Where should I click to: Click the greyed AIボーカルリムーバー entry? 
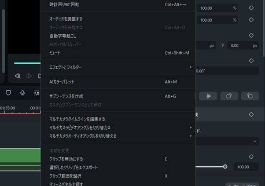(118, 44)
